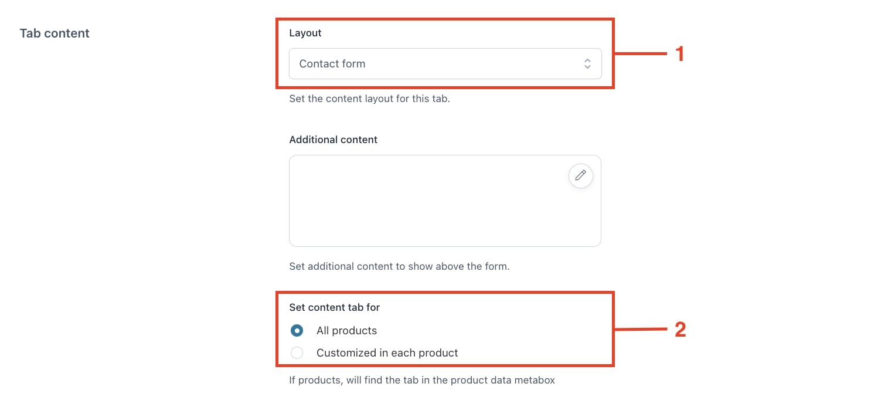Click the "Additional content" field label
Viewport: 871px width, 407px height.
[x=333, y=140]
